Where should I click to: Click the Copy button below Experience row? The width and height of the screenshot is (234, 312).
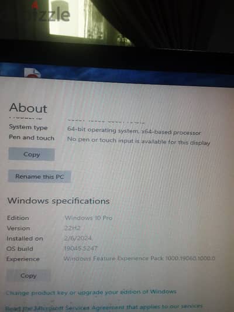pyautogui.click(x=29, y=276)
